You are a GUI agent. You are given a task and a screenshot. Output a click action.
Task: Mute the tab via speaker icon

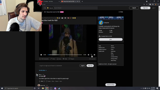coord(77,1)
